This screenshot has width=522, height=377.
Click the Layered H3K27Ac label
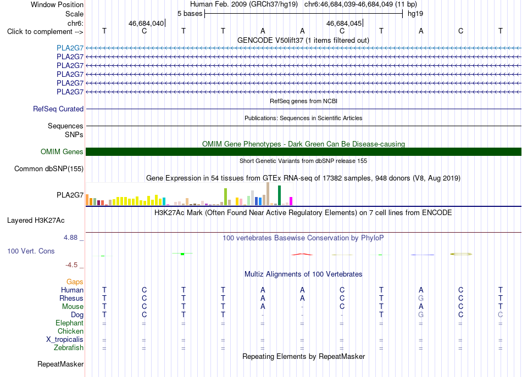tap(36, 221)
